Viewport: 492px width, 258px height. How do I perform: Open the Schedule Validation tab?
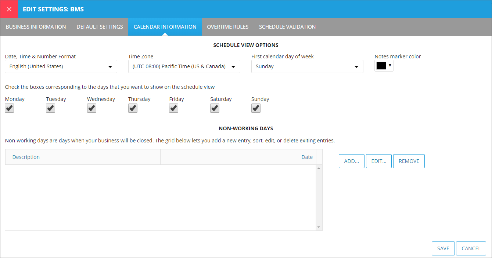[x=287, y=27]
